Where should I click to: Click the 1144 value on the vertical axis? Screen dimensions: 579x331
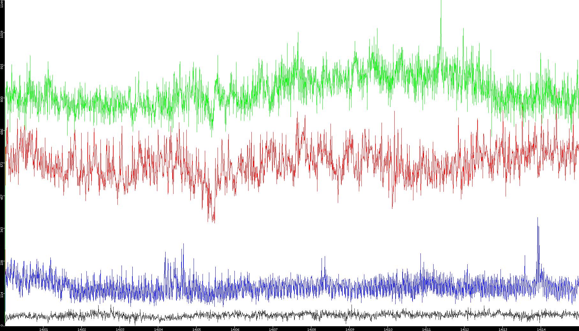(x=2, y=4)
